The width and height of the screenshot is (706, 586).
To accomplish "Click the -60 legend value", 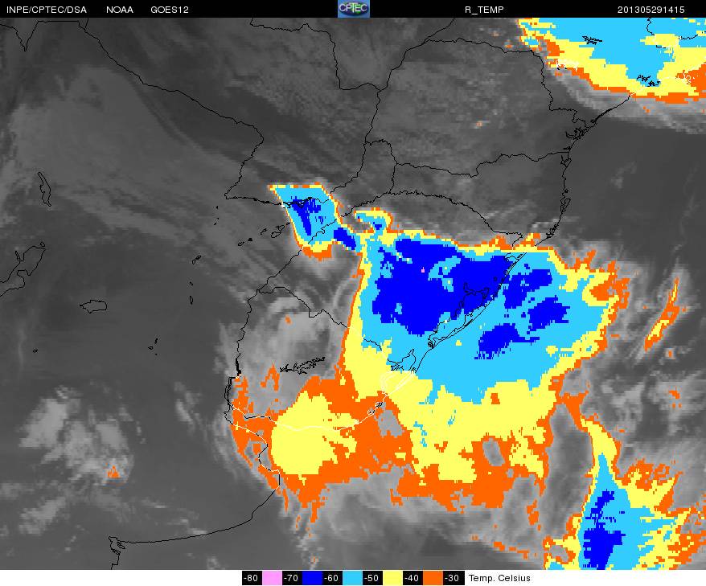I will click(x=332, y=578).
